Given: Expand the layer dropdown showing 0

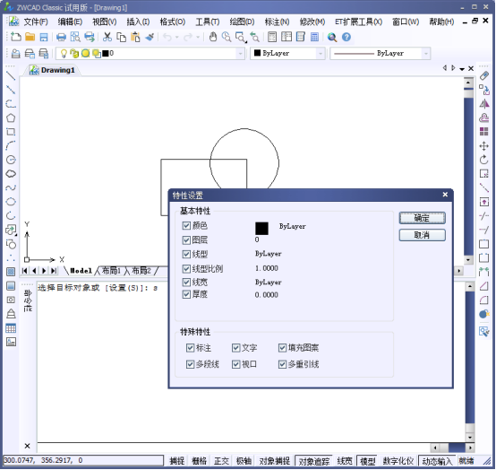Looking at the screenshot, I should 241,54.
